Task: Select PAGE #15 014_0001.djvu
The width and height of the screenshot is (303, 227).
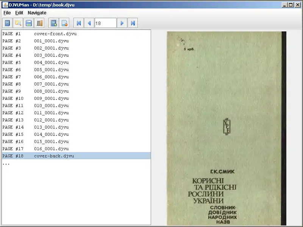Action: 77,134
